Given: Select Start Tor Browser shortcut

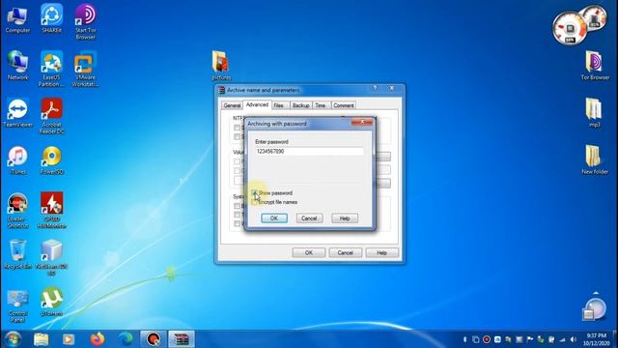Looking at the screenshot, I should (x=86, y=21).
